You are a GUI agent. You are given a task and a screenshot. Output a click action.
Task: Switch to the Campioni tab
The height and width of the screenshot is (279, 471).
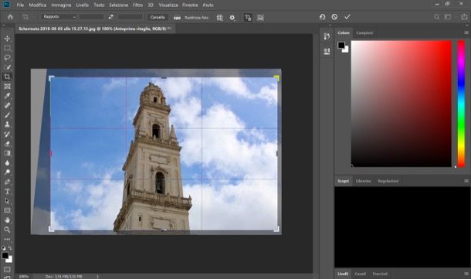364,32
